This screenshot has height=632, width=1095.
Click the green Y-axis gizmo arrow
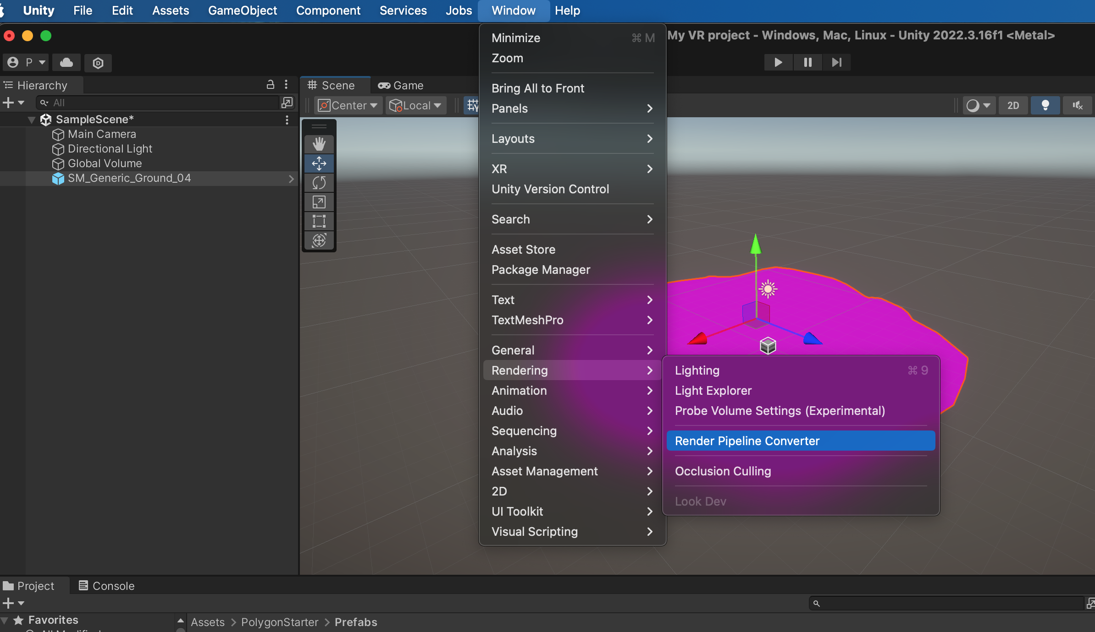pyautogui.click(x=756, y=244)
